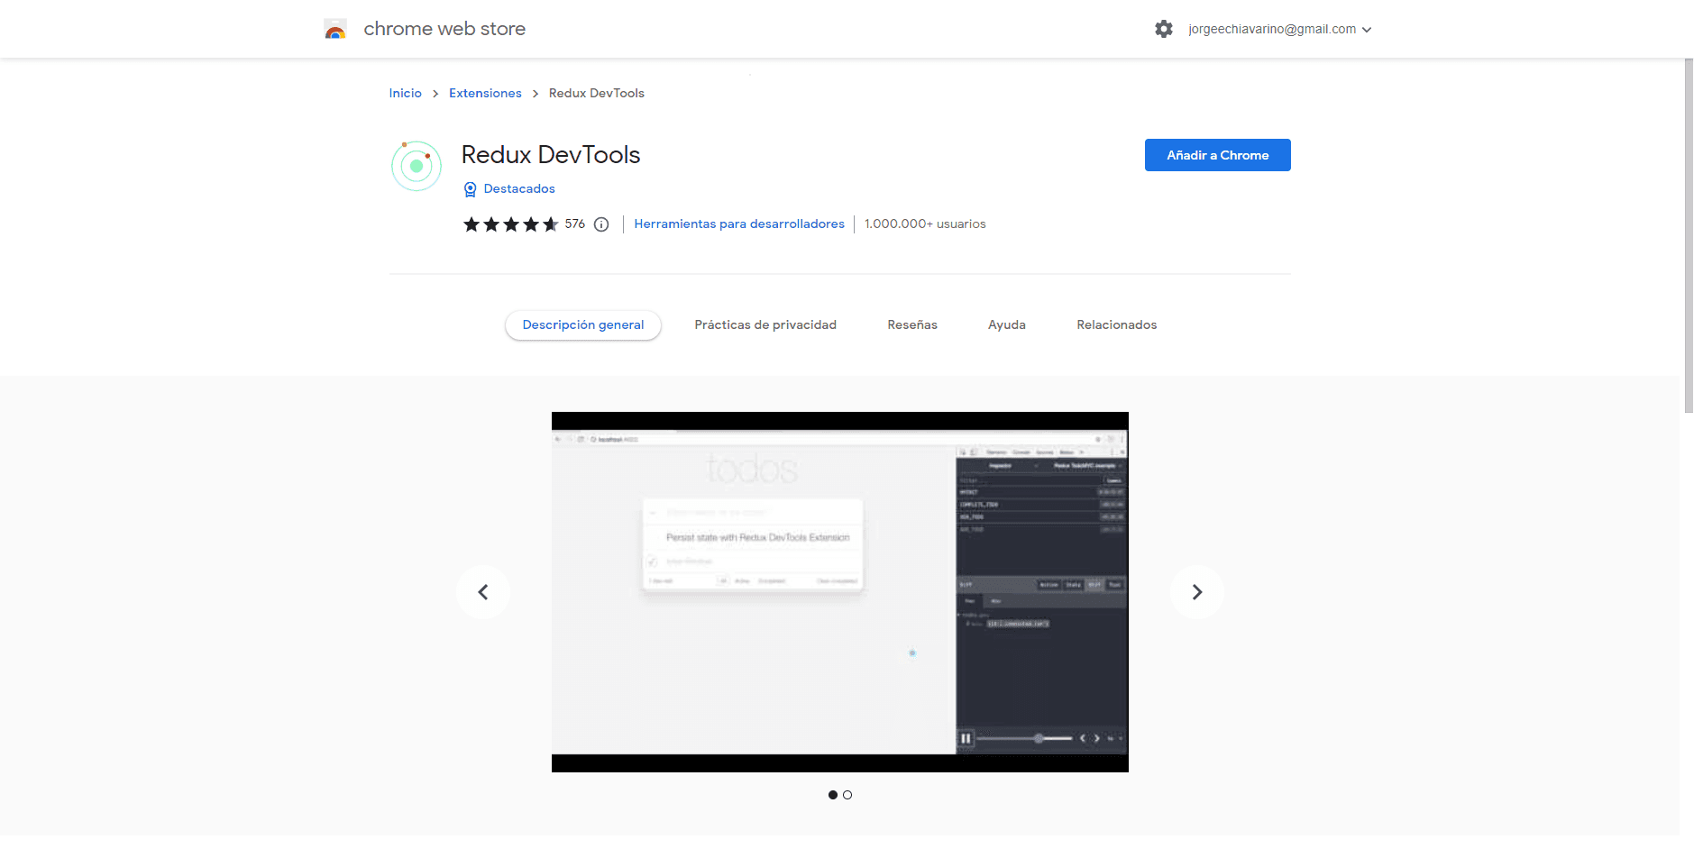
Task: Click the preview video speed slider
Action: [1025, 738]
